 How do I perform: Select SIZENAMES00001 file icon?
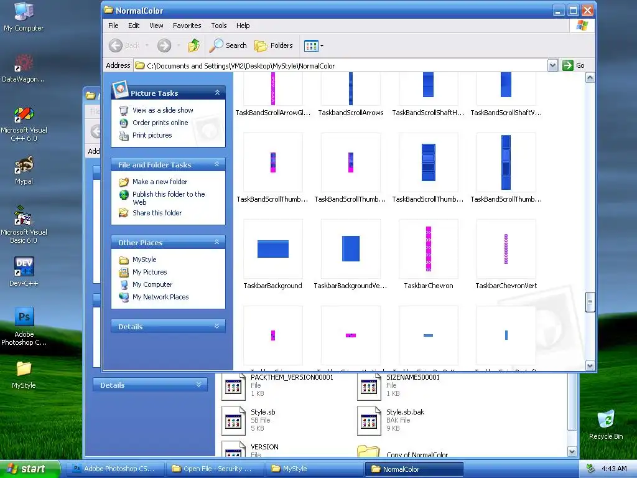[369, 386]
